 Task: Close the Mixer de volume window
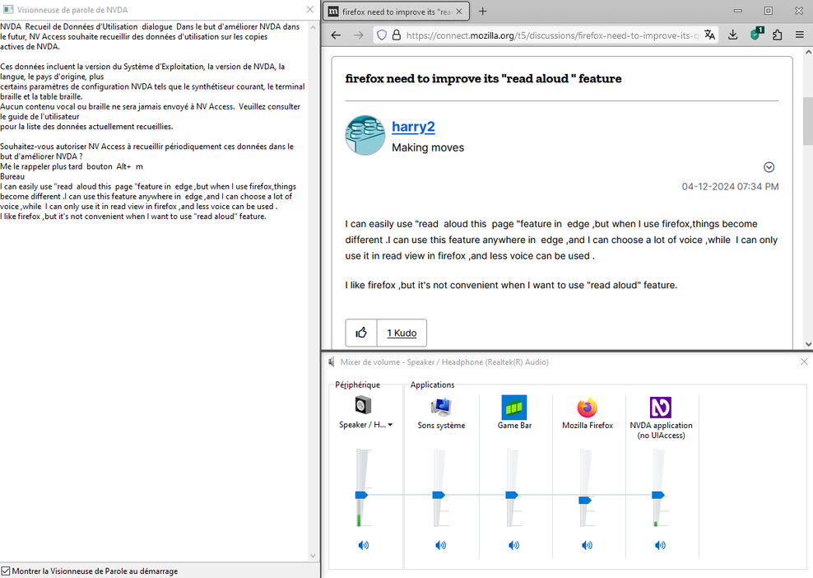(x=804, y=361)
